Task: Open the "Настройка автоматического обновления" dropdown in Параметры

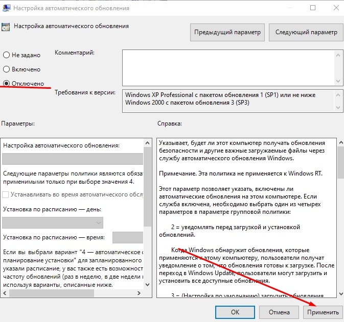Action: tap(73, 159)
